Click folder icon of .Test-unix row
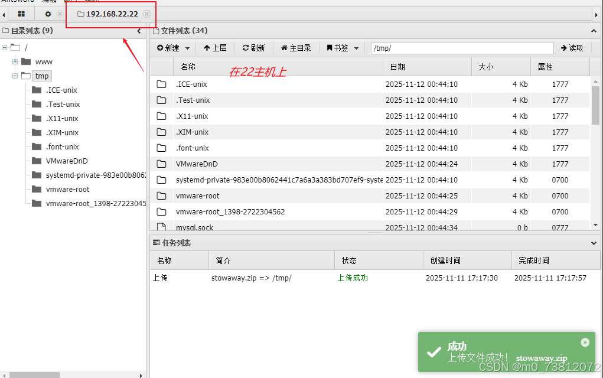The width and height of the screenshot is (603, 378). (x=161, y=100)
